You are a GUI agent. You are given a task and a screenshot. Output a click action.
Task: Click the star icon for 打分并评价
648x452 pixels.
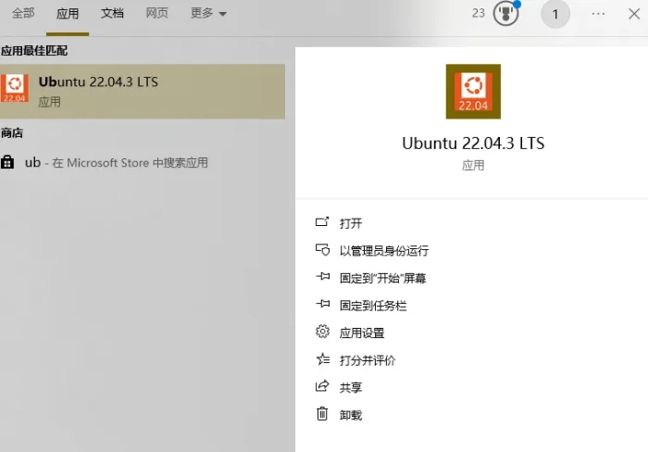pos(322,359)
